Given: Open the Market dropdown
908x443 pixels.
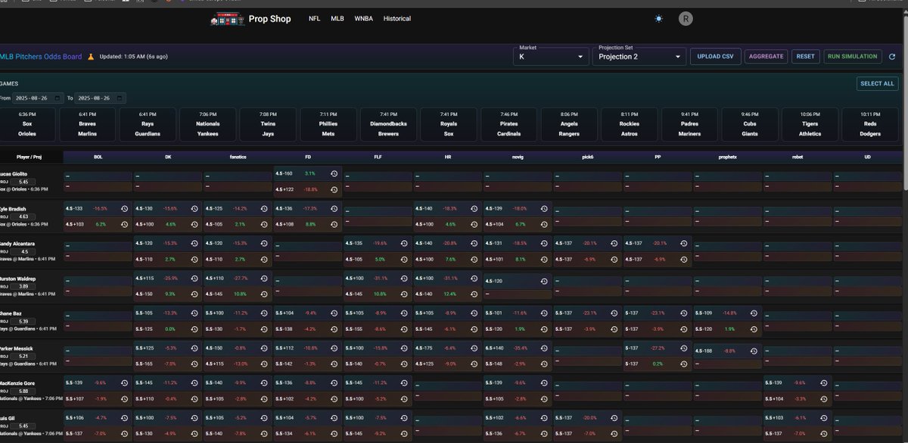Looking at the screenshot, I should pos(550,55).
